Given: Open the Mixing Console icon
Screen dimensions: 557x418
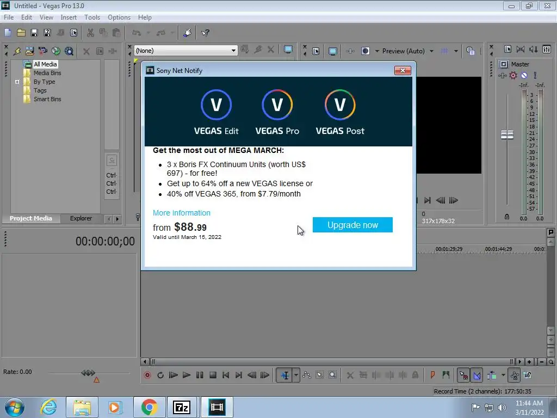Looking at the screenshot, I should pos(547,50).
